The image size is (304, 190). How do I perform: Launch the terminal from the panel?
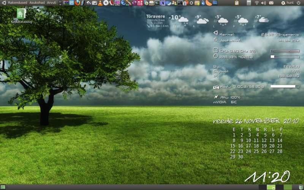[180, 3]
